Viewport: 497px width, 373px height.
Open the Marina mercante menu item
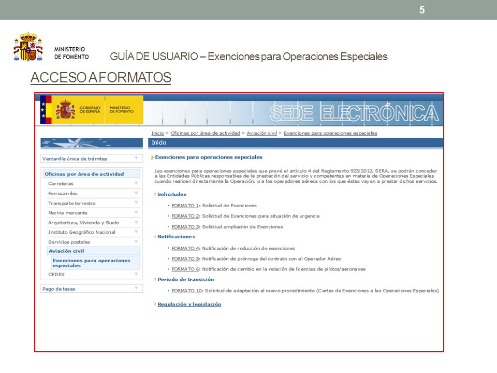[68, 213]
